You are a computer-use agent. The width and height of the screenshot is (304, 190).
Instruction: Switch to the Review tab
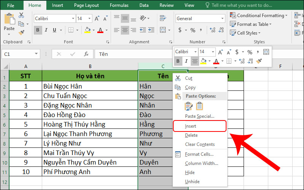pyautogui.click(x=166, y=5)
